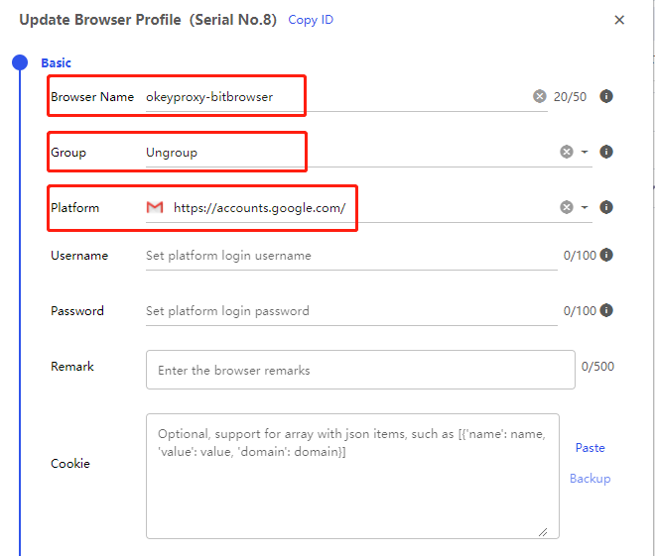
Task: Click info icon beside Browser Name
Action: (606, 96)
